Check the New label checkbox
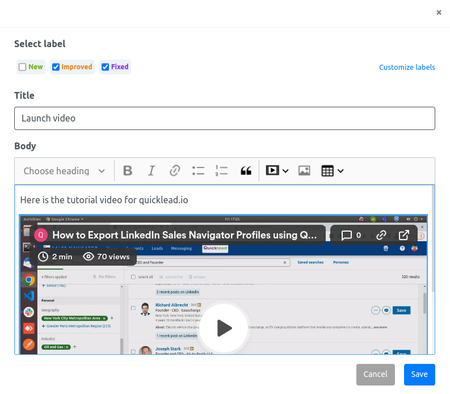Screen dimensions: 450x394 (22, 67)
